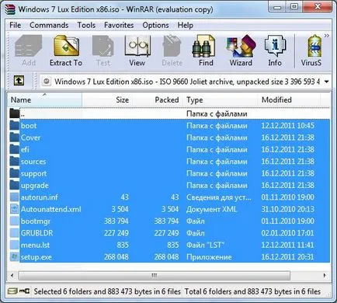This screenshot has height=303, width=337.
Task: Go up one folder level arrow
Action: (x=19, y=81)
